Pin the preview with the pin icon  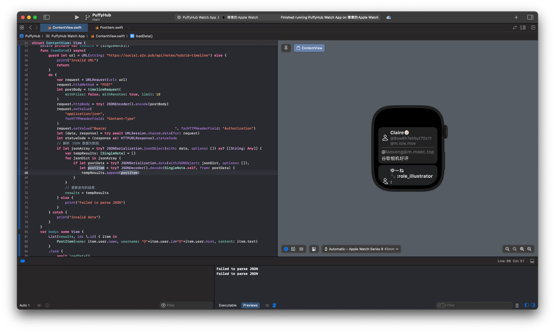click(286, 48)
